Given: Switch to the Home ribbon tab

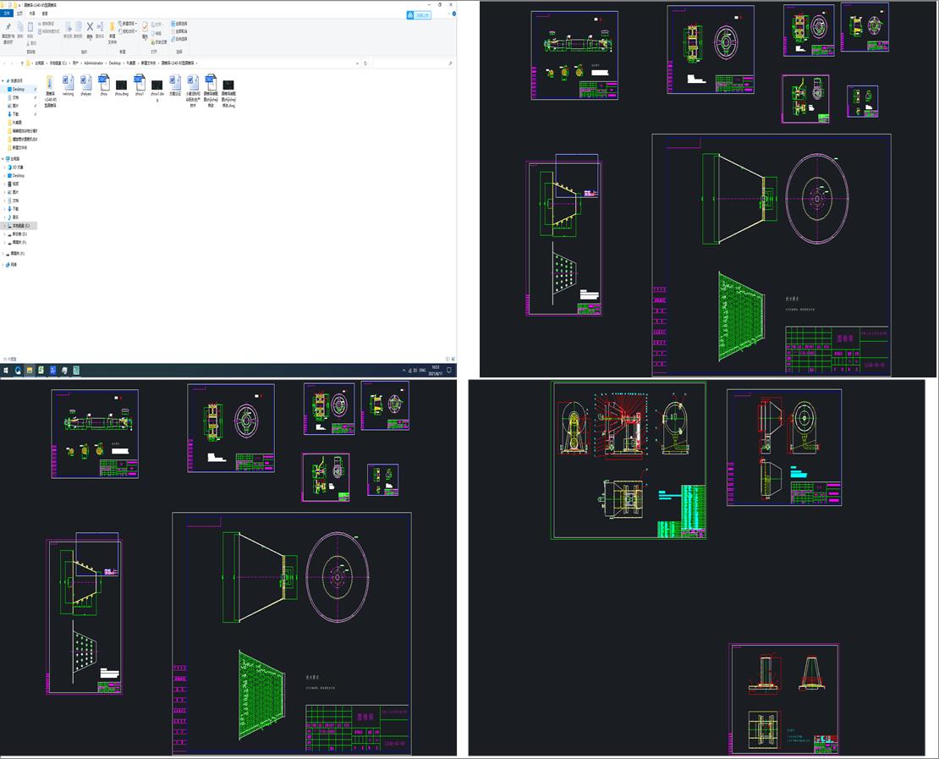Looking at the screenshot, I should (x=19, y=14).
